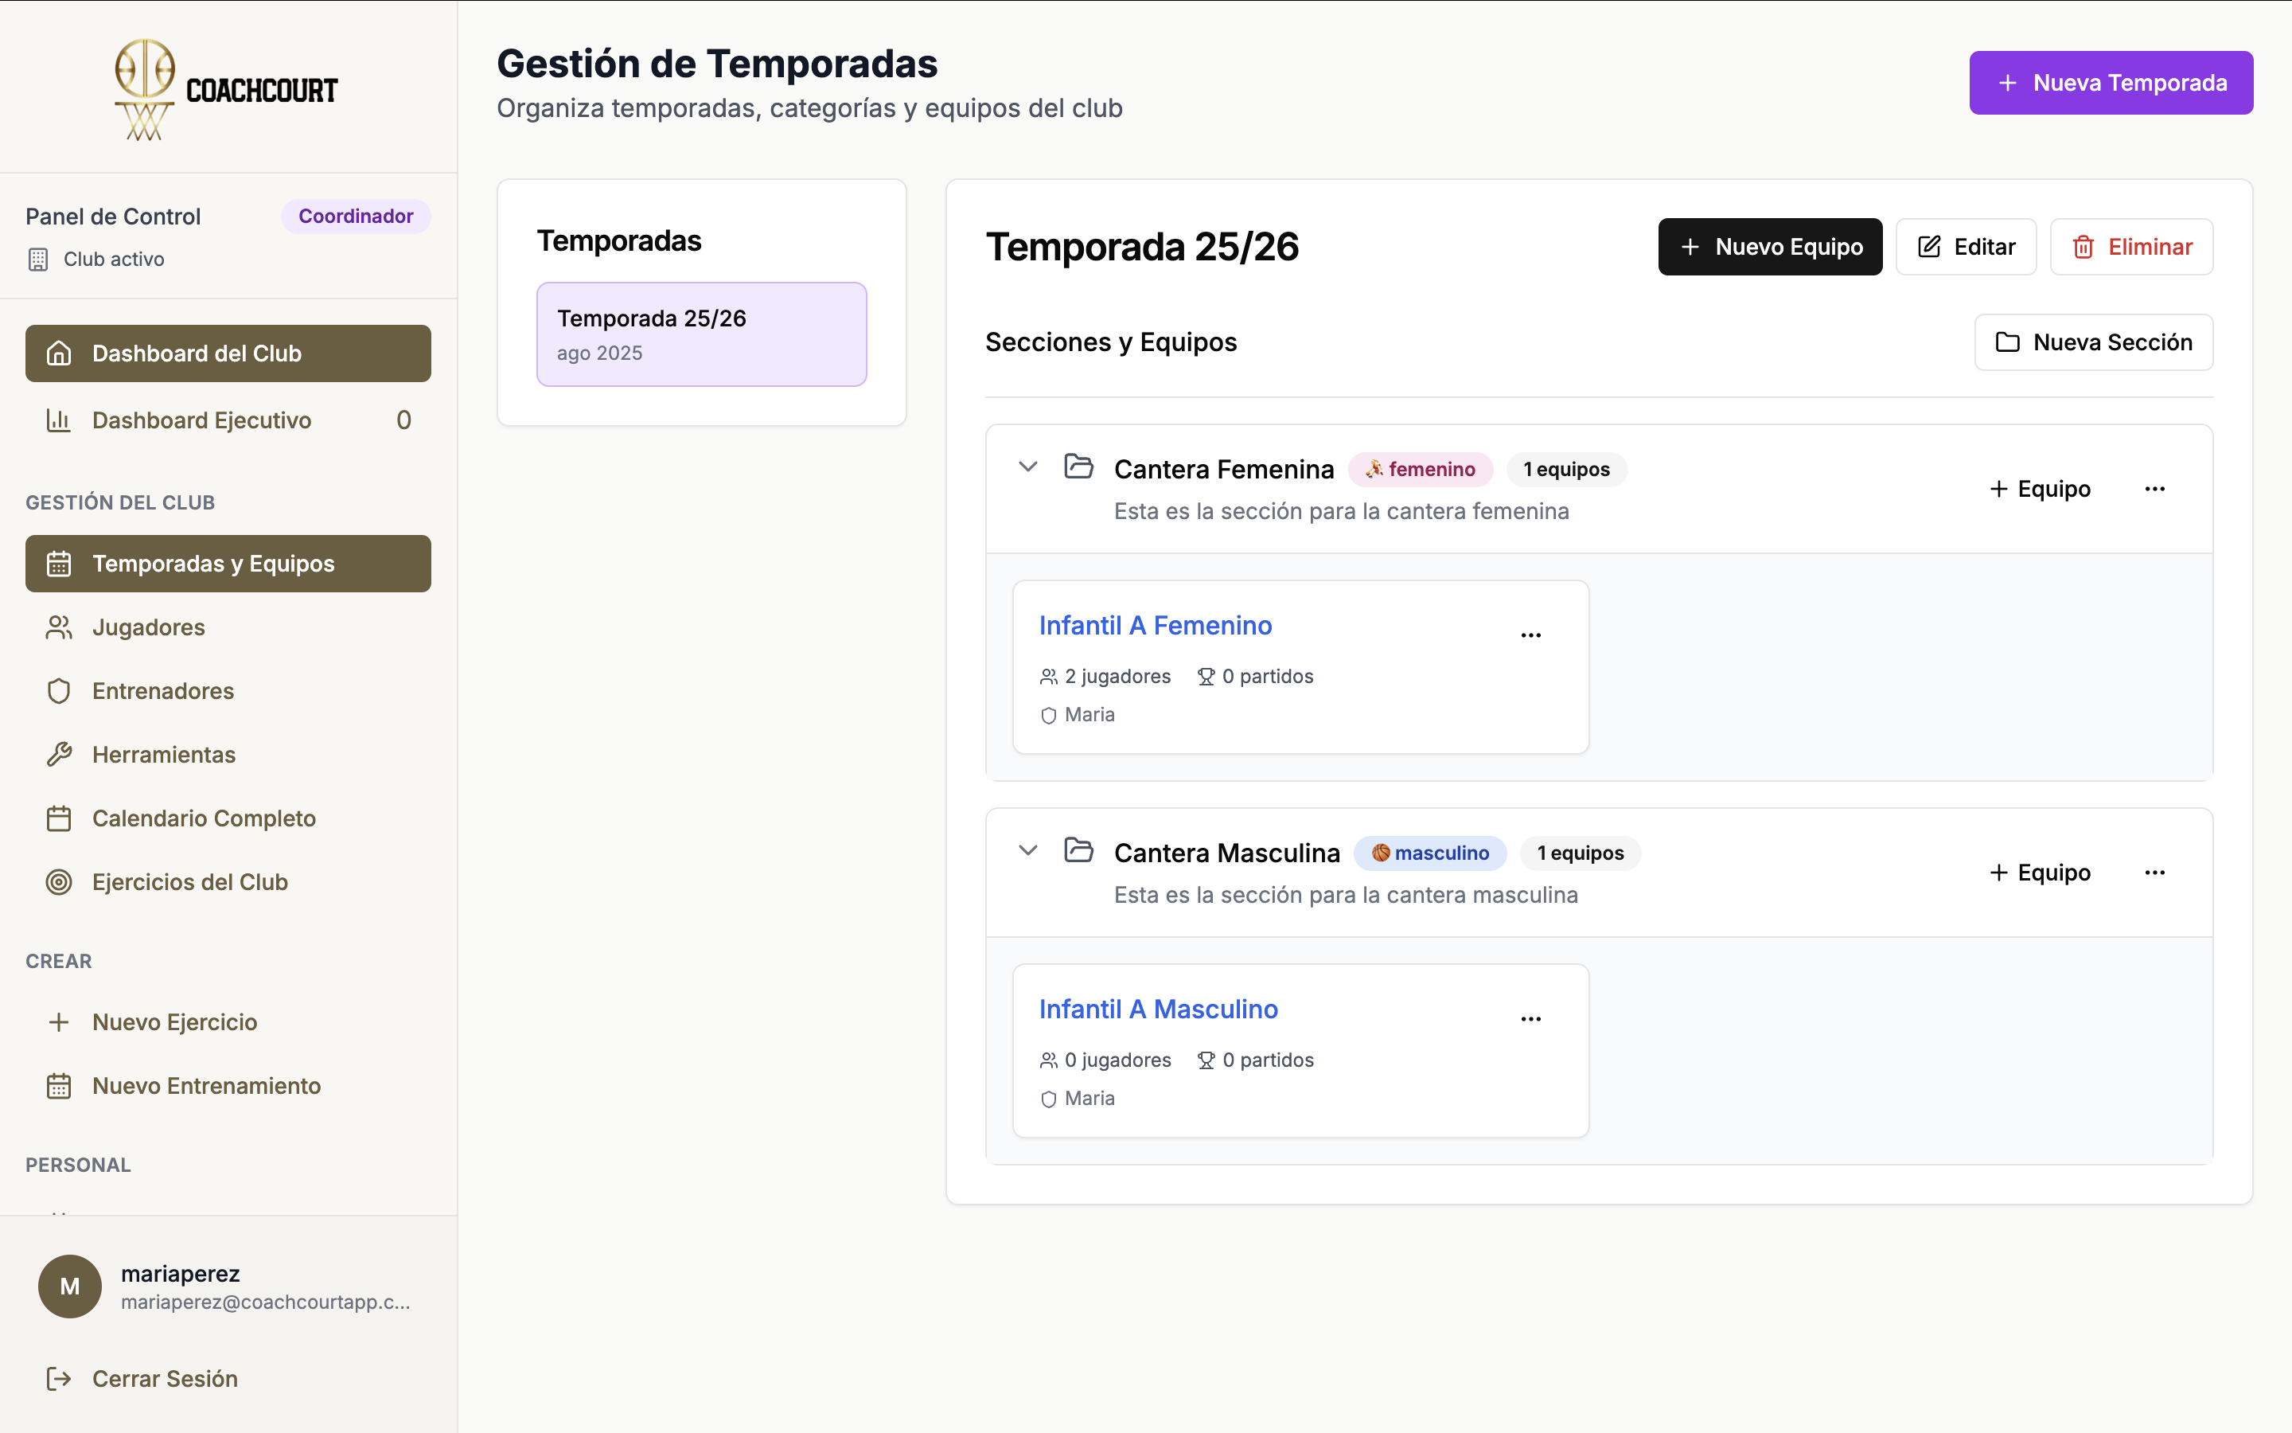2292x1433 pixels.
Task: Click the Entrenadores shield icon
Action: click(x=60, y=691)
